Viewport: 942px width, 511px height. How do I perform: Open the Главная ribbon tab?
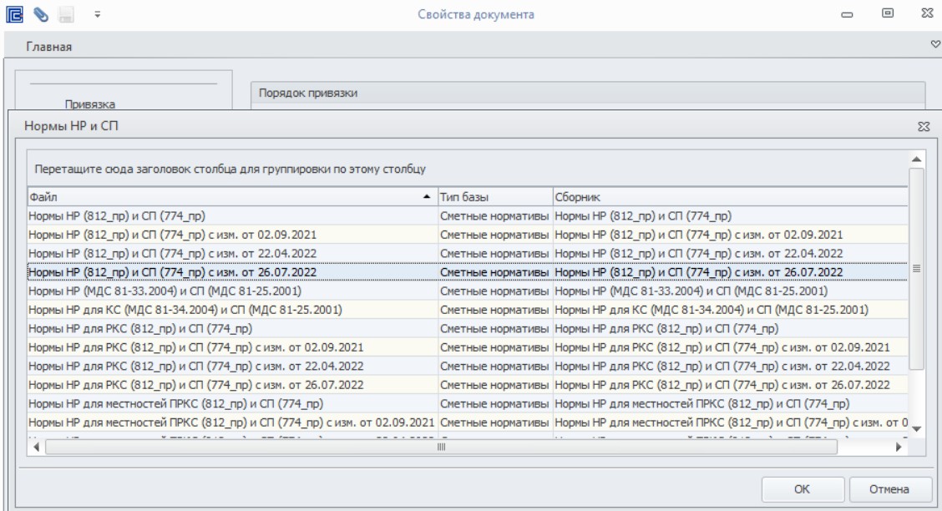48,47
